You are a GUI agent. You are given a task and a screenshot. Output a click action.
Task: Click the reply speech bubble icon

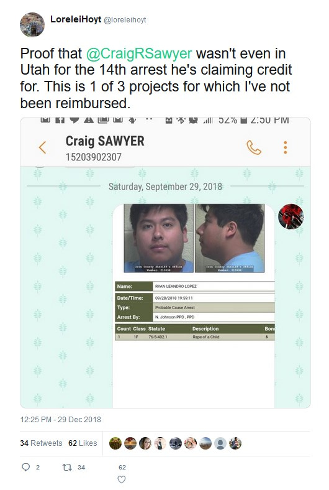(x=26, y=467)
